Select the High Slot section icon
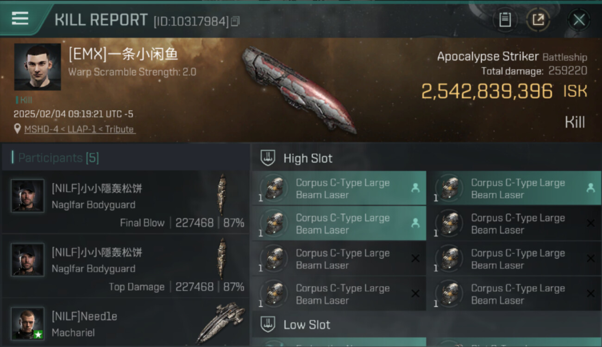Image resolution: width=602 pixels, height=347 pixels. [x=268, y=158]
